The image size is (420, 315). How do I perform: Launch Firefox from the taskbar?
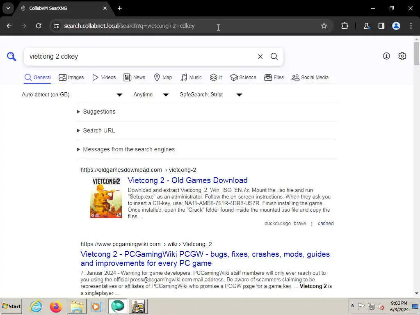coord(56,306)
